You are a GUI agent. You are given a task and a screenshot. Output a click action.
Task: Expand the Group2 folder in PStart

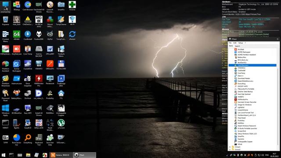pos(230,149)
